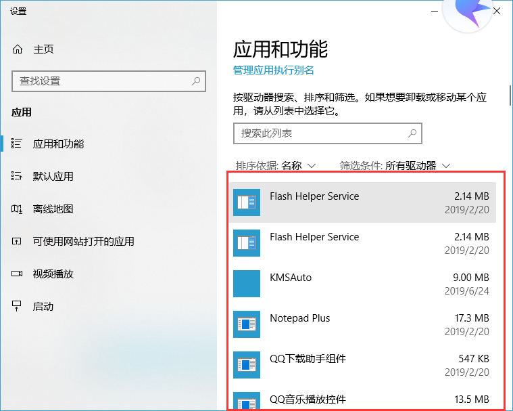Viewport: 513px width, 411px height.
Task: Click the Notepad Plus app icon
Action: [247, 324]
